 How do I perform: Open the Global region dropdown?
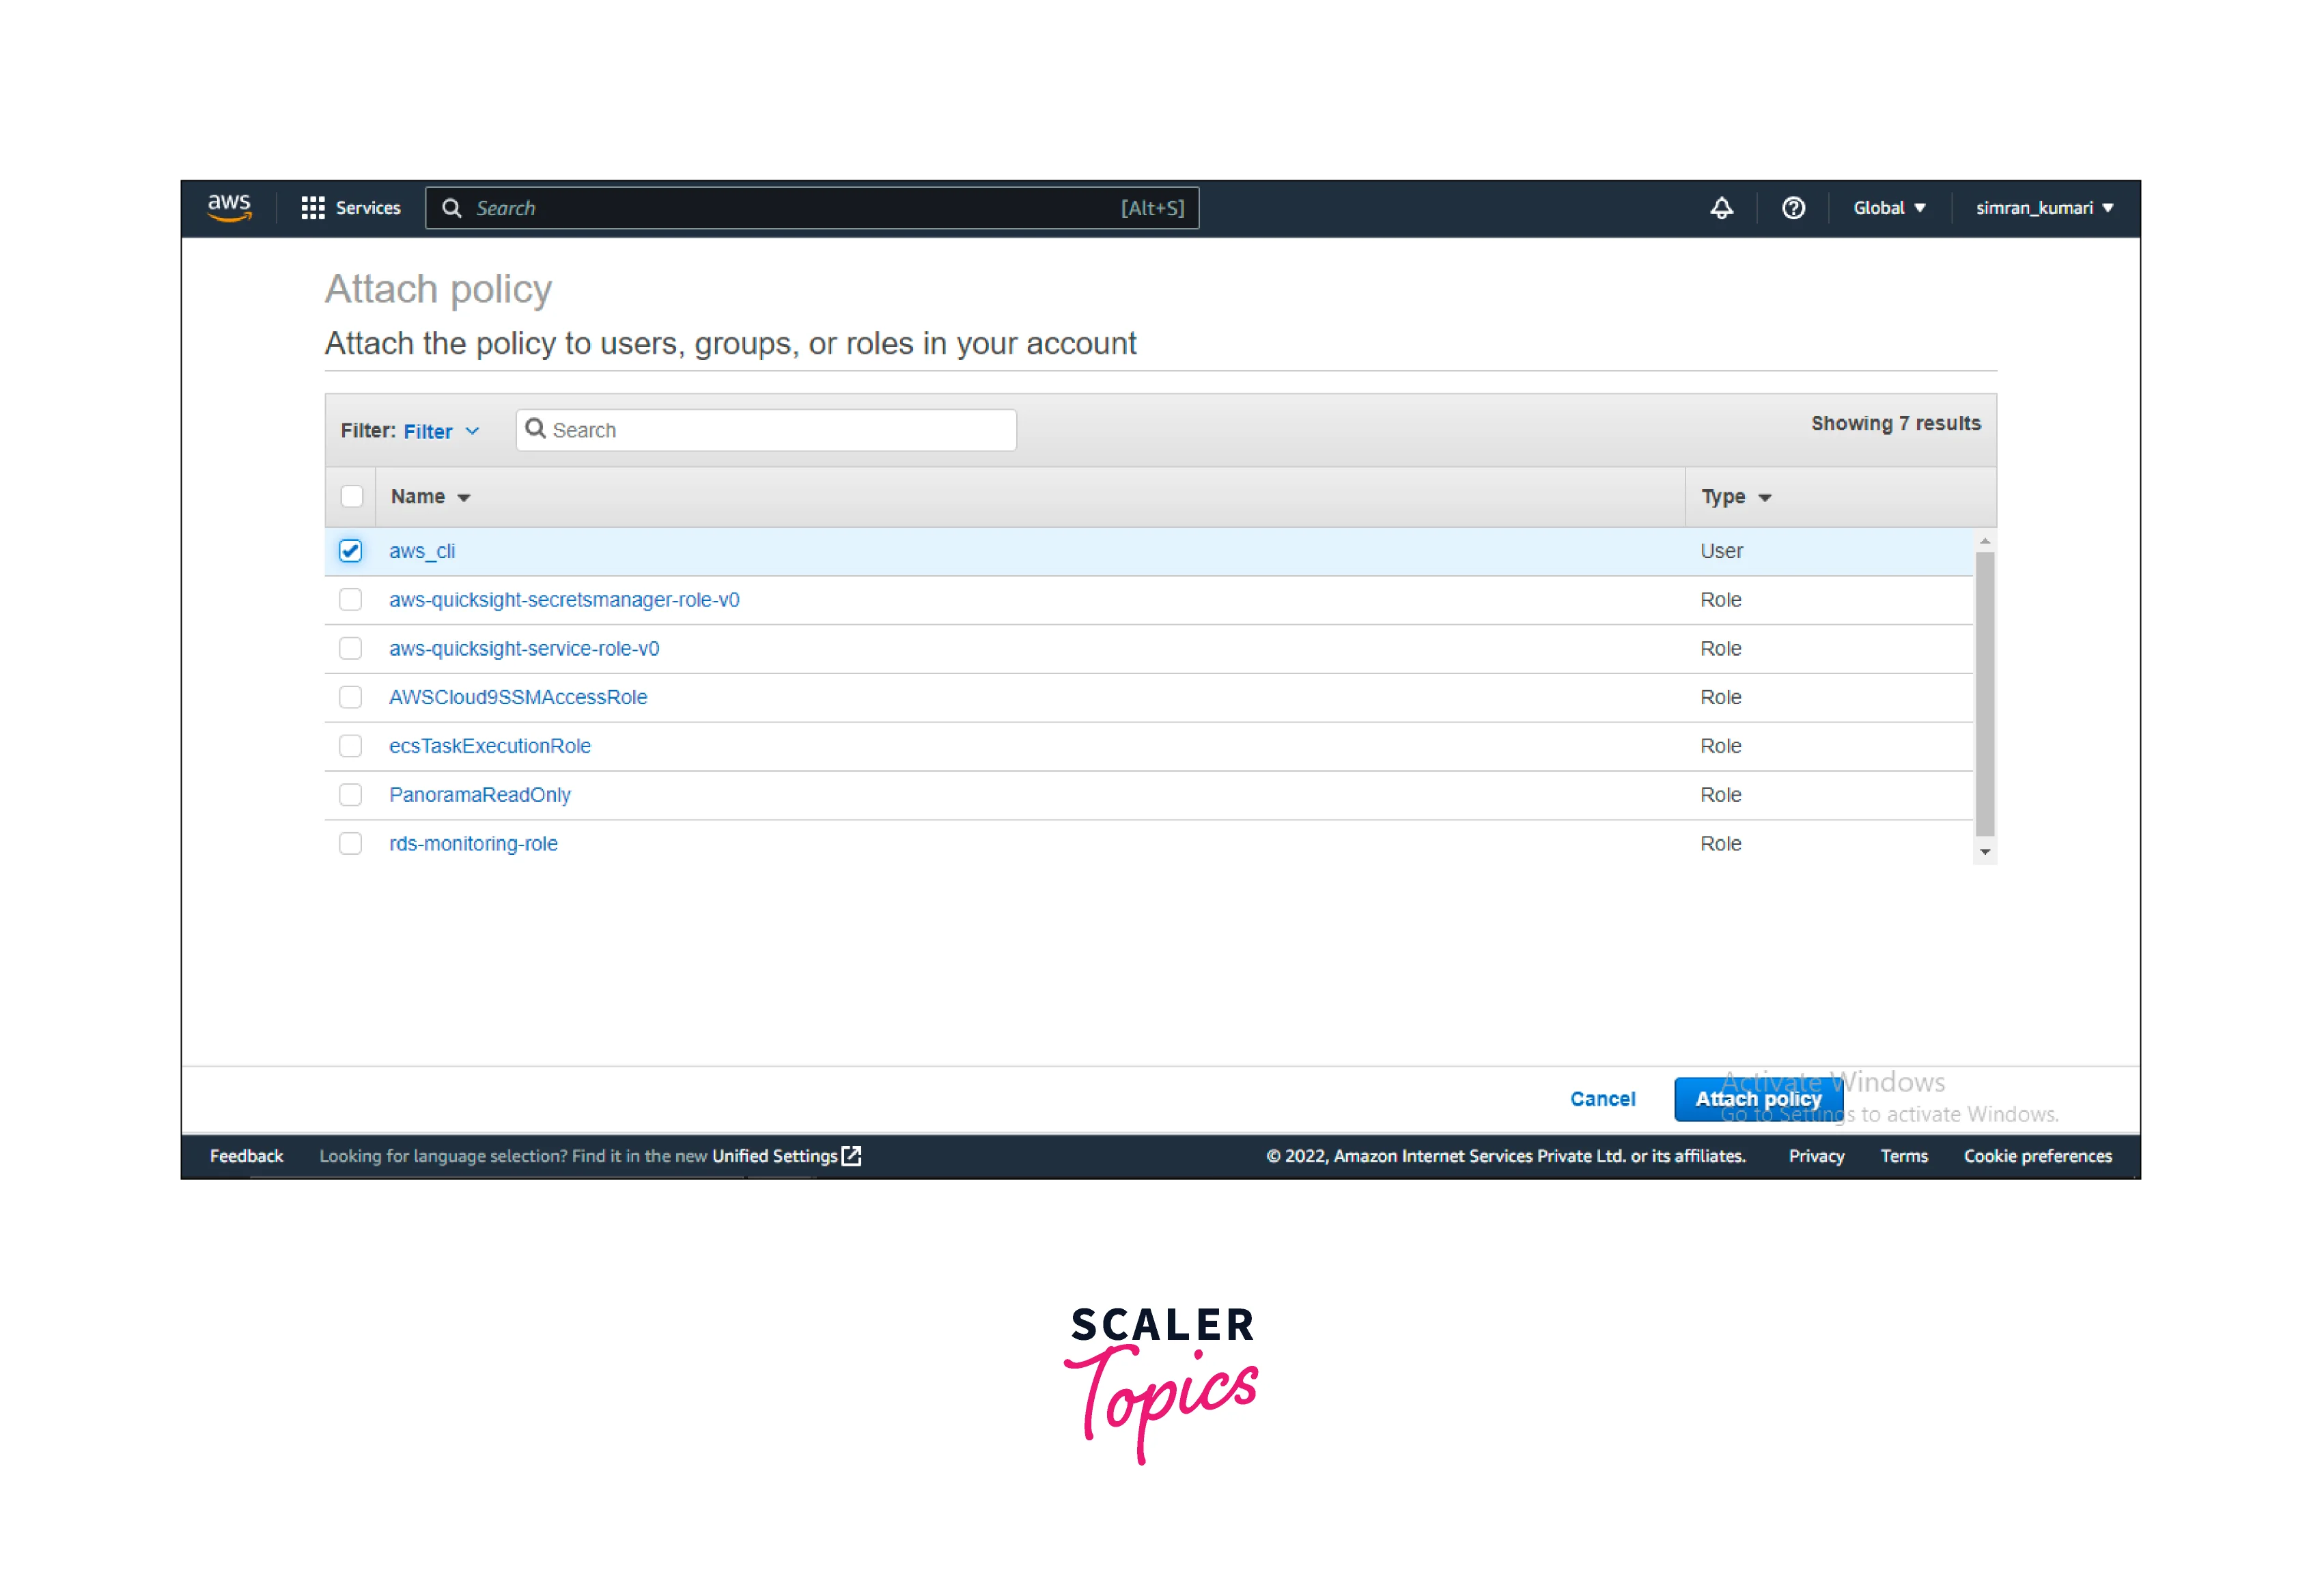[x=1888, y=208]
